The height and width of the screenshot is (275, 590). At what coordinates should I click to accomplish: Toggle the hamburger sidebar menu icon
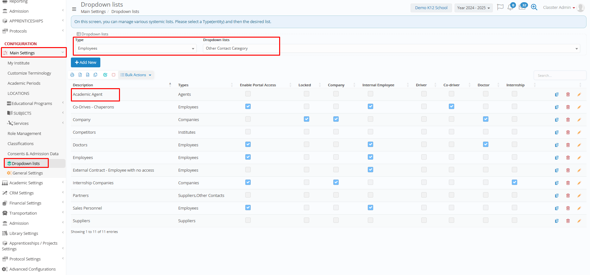point(74,9)
